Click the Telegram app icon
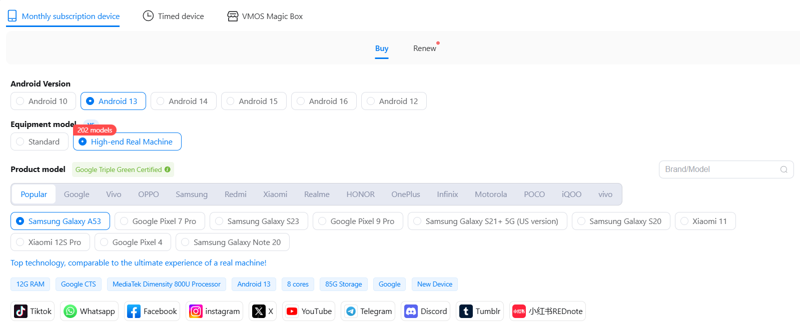 351,311
